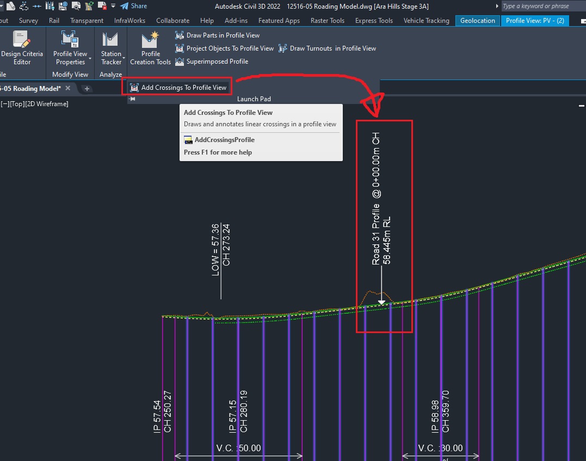
Task: Open the Top view control menu
Action: coord(17,103)
